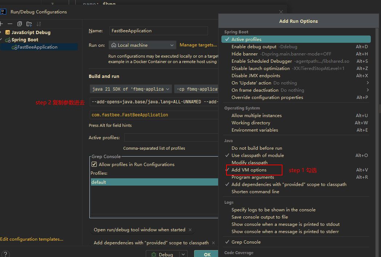Select Save console output to file
This screenshot has height=257, width=381.
tap(296, 217)
